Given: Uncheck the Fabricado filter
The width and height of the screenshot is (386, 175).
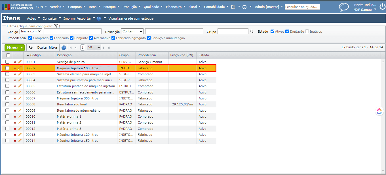Looking at the screenshot, I should tap(51, 38).
